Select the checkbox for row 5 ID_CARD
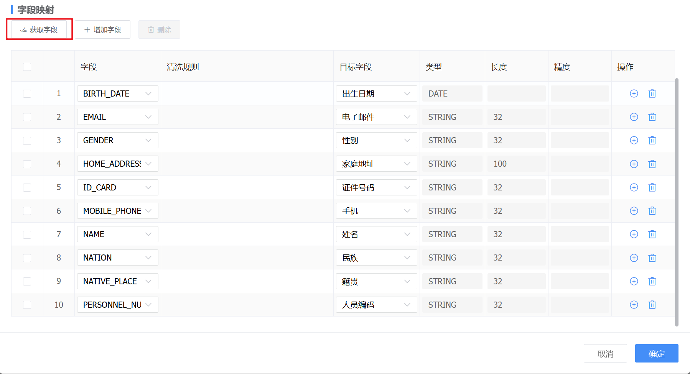Screen dimensions: 690x374 click(x=27, y=187)
